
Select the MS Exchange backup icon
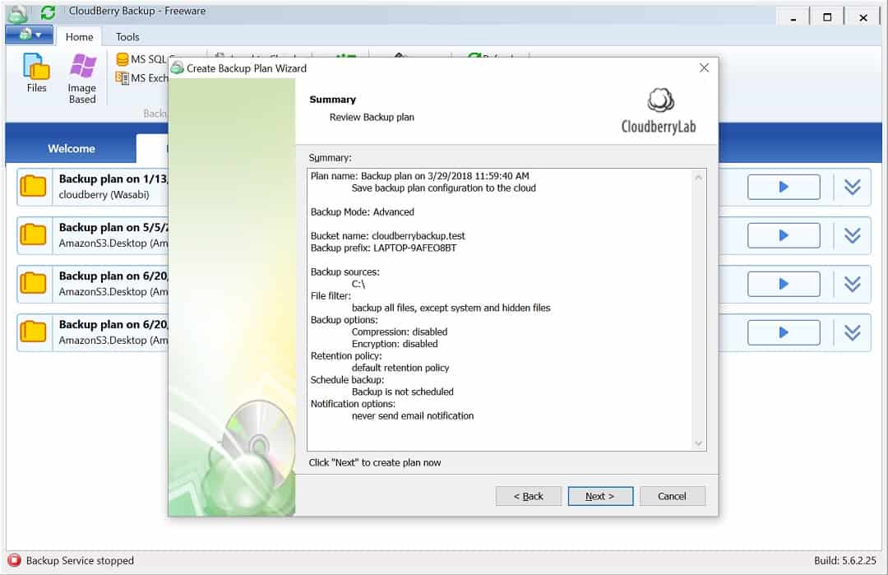(122, 77)
